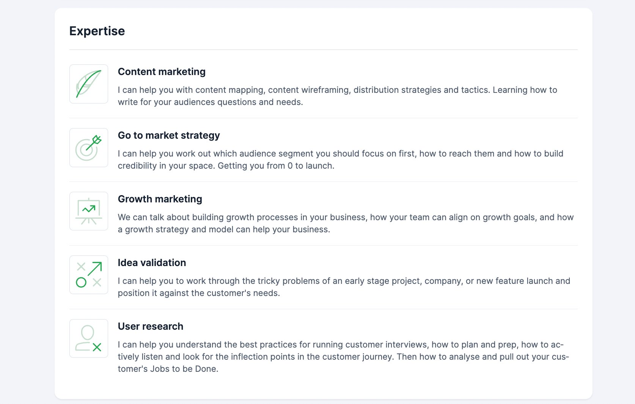Select the content mapping description text

[x=337, y=96]
